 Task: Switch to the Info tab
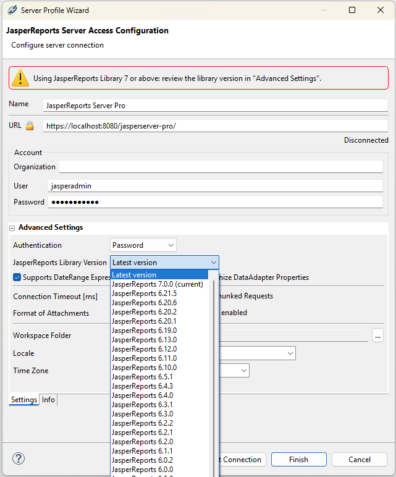[48, 400]
